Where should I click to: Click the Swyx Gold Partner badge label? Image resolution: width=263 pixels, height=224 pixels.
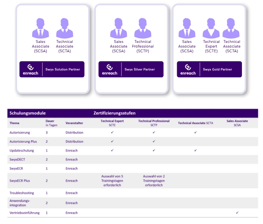(217, 70)
